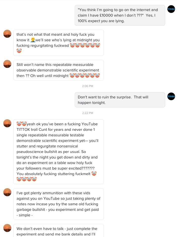
Task: Open the sunset avatar next to "I've got plenty ammunition"
Action: pyautogui.click(x=7, y=192)
